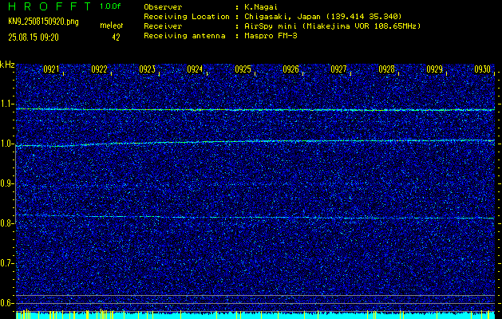Click the Observer field label

click(x=163, y=6)
